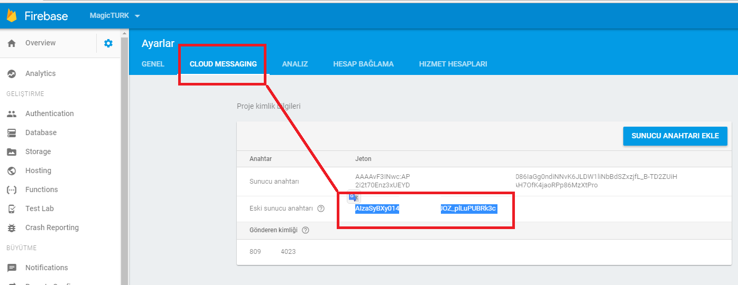Screen dimensions: 738x285
Task: Click the Hosting globe icon
Action: pos(12,171)
